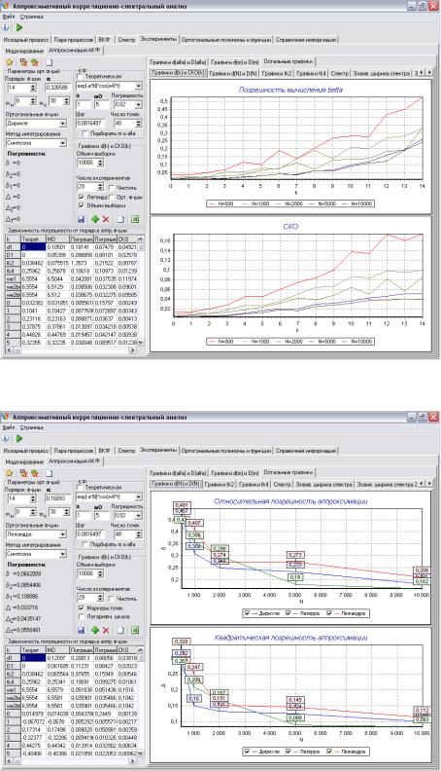This screenshot has width=441, height=771.
Task: Select table cell '0,10501' in Дирихле window
Action: tap(56, 247)
